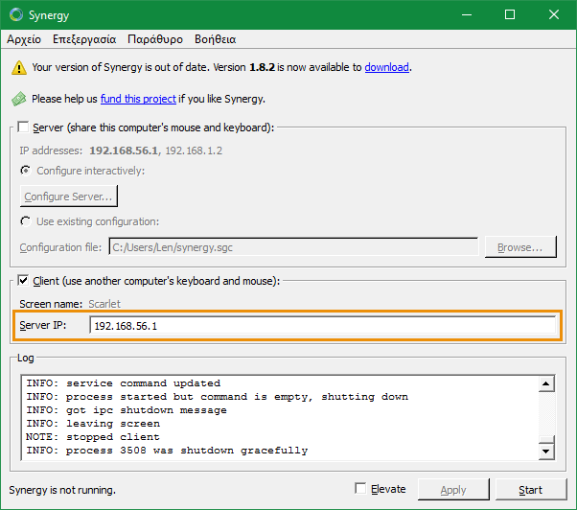The image size is (577, 510).
Task: Close the Synergy window
Action: (x=554, y=14)
